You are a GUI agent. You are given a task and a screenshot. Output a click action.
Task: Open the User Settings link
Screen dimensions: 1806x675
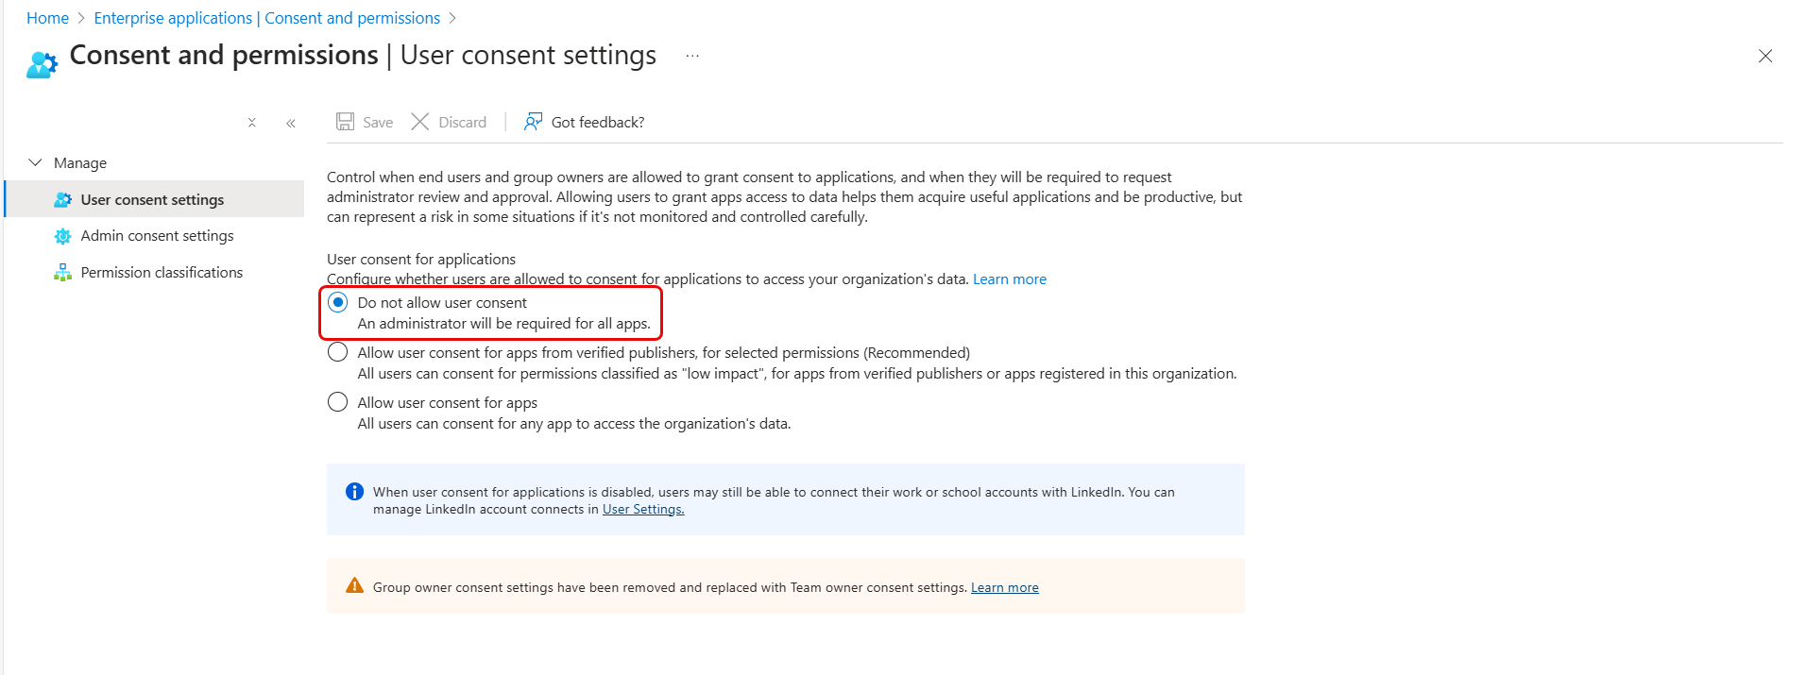(643, 509)
